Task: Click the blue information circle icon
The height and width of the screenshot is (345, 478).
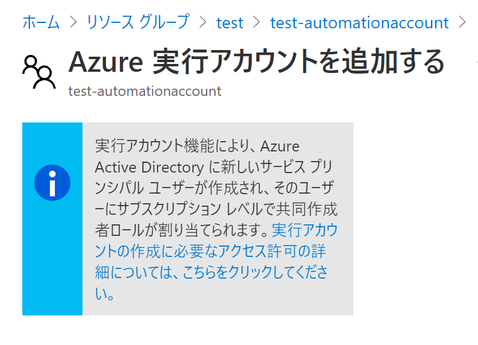Action: pyautogui.click(x=52, y=183)
